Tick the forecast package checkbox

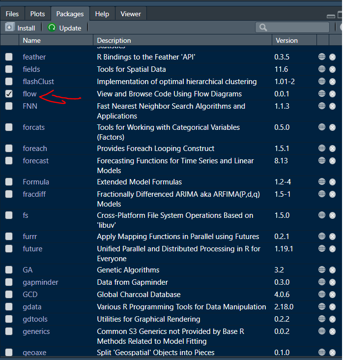tap(9, 161)
